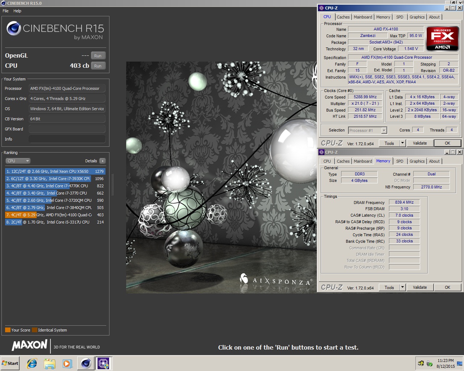Run the OpenGL benchmark
Screen dimensions: 464x371
(98, 56)
